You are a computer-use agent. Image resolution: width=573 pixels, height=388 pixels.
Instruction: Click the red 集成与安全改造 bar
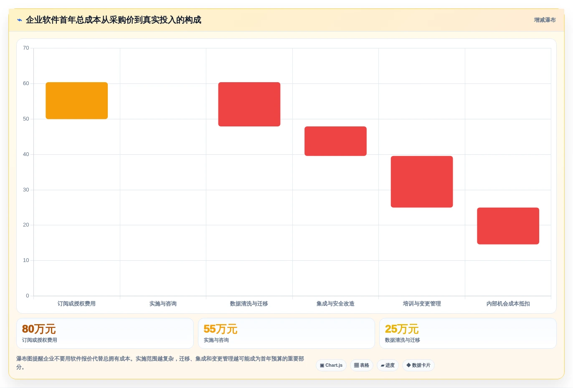click(x=335, y=141)
